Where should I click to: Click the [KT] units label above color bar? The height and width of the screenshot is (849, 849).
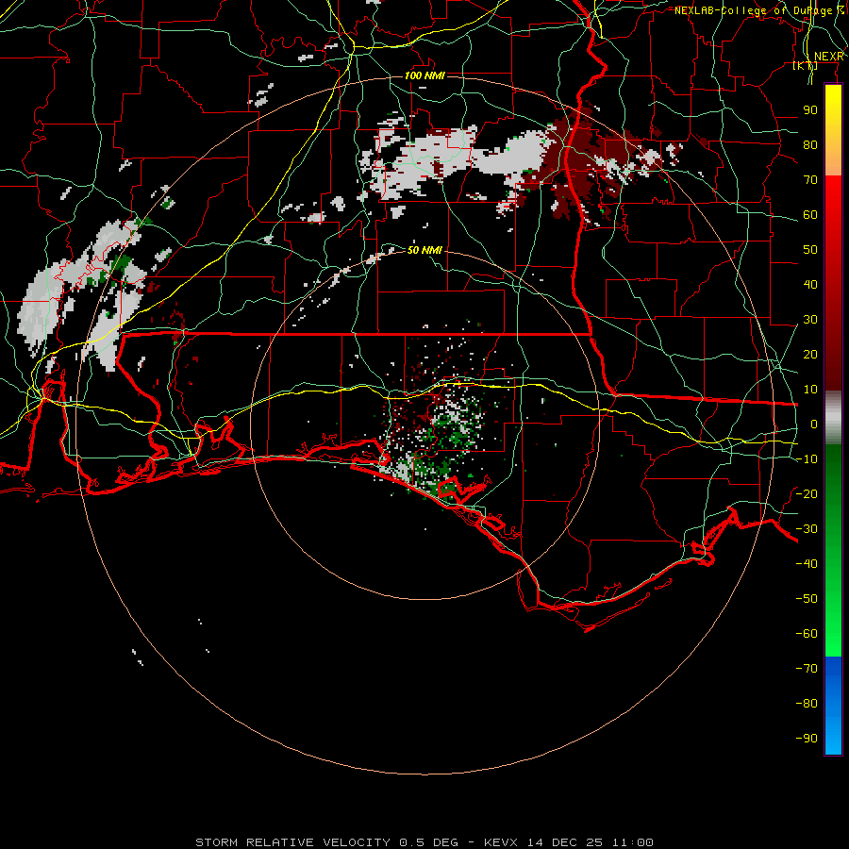click(x=806, y=65)
